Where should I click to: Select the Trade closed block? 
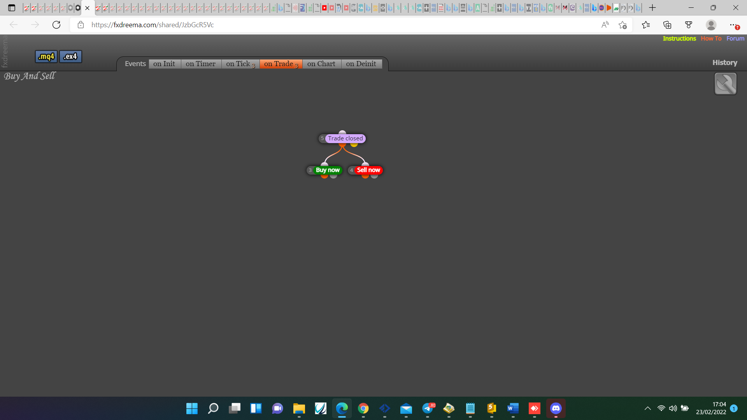tap(345, 138)
